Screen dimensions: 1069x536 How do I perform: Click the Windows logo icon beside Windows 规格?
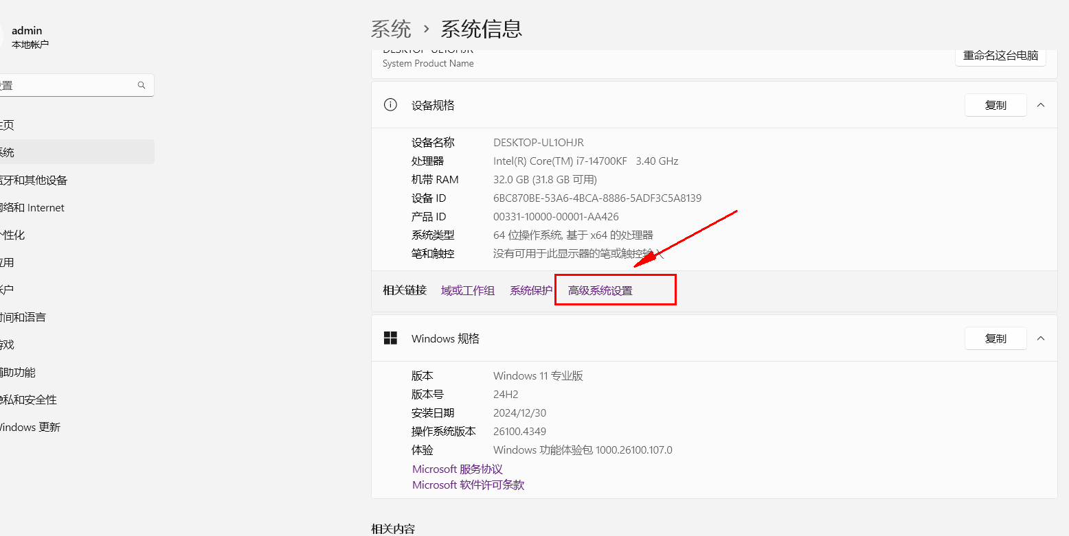click(x=390, y=338)
